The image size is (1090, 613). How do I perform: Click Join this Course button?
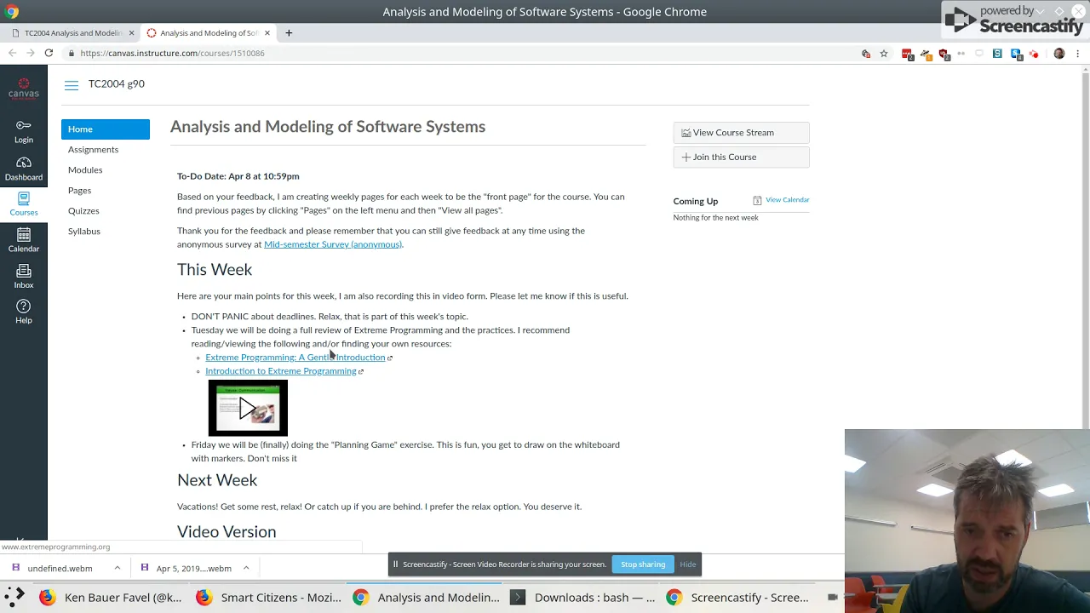tap(741, 158)
